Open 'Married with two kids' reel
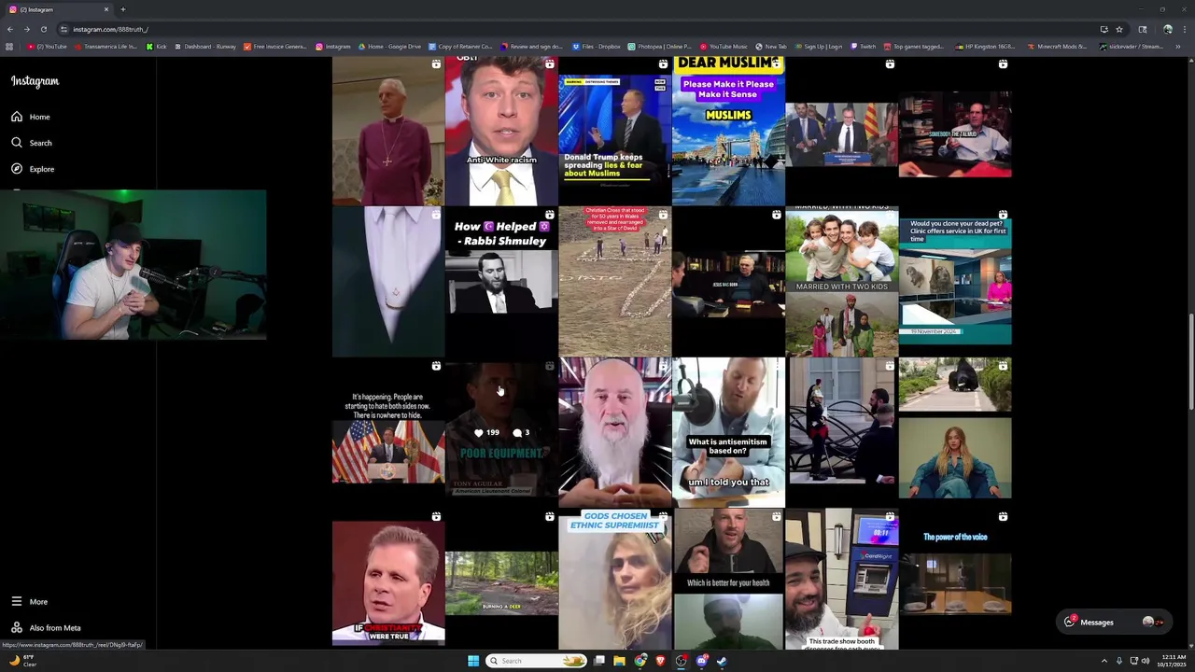The height and width of the screenshot is (672, 1195). tap(842, 282)
